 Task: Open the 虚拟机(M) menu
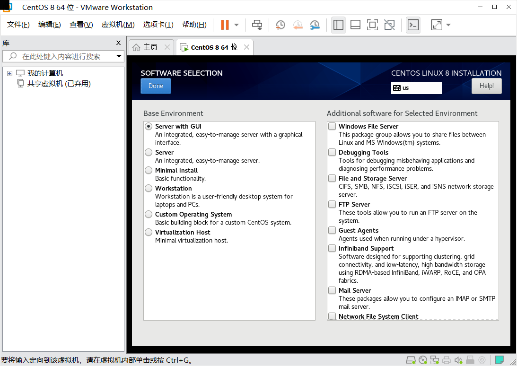click(x=118, y=25)
